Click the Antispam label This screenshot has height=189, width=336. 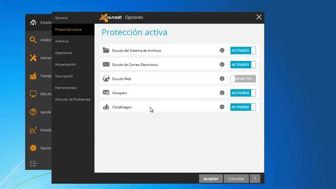(120, 93)
